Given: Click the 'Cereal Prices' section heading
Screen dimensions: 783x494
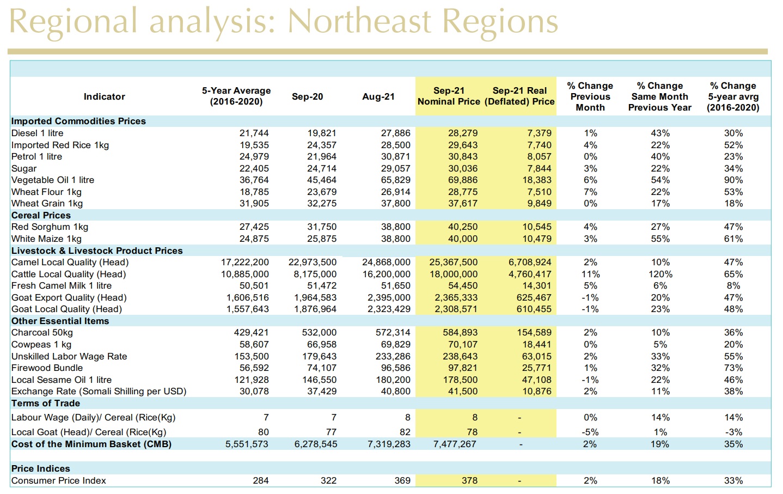Looking at the screenshot, I should pos(41,215).
